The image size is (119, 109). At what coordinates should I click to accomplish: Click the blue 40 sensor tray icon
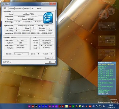(46, 106)
